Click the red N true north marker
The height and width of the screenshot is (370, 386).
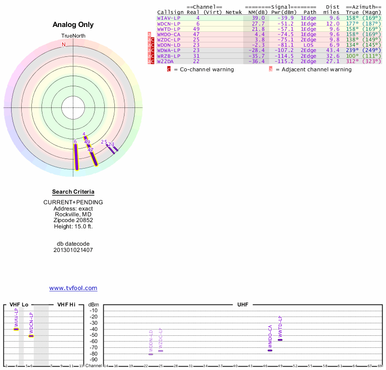point(64,44)
